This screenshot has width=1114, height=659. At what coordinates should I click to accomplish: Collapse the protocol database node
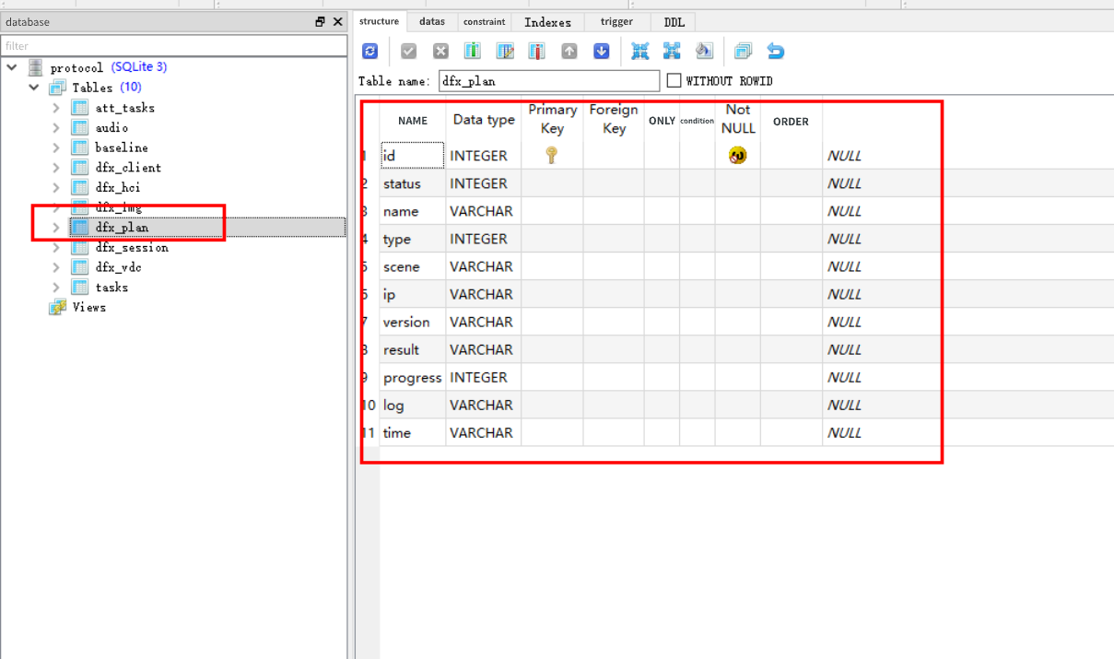coord(12,67)
